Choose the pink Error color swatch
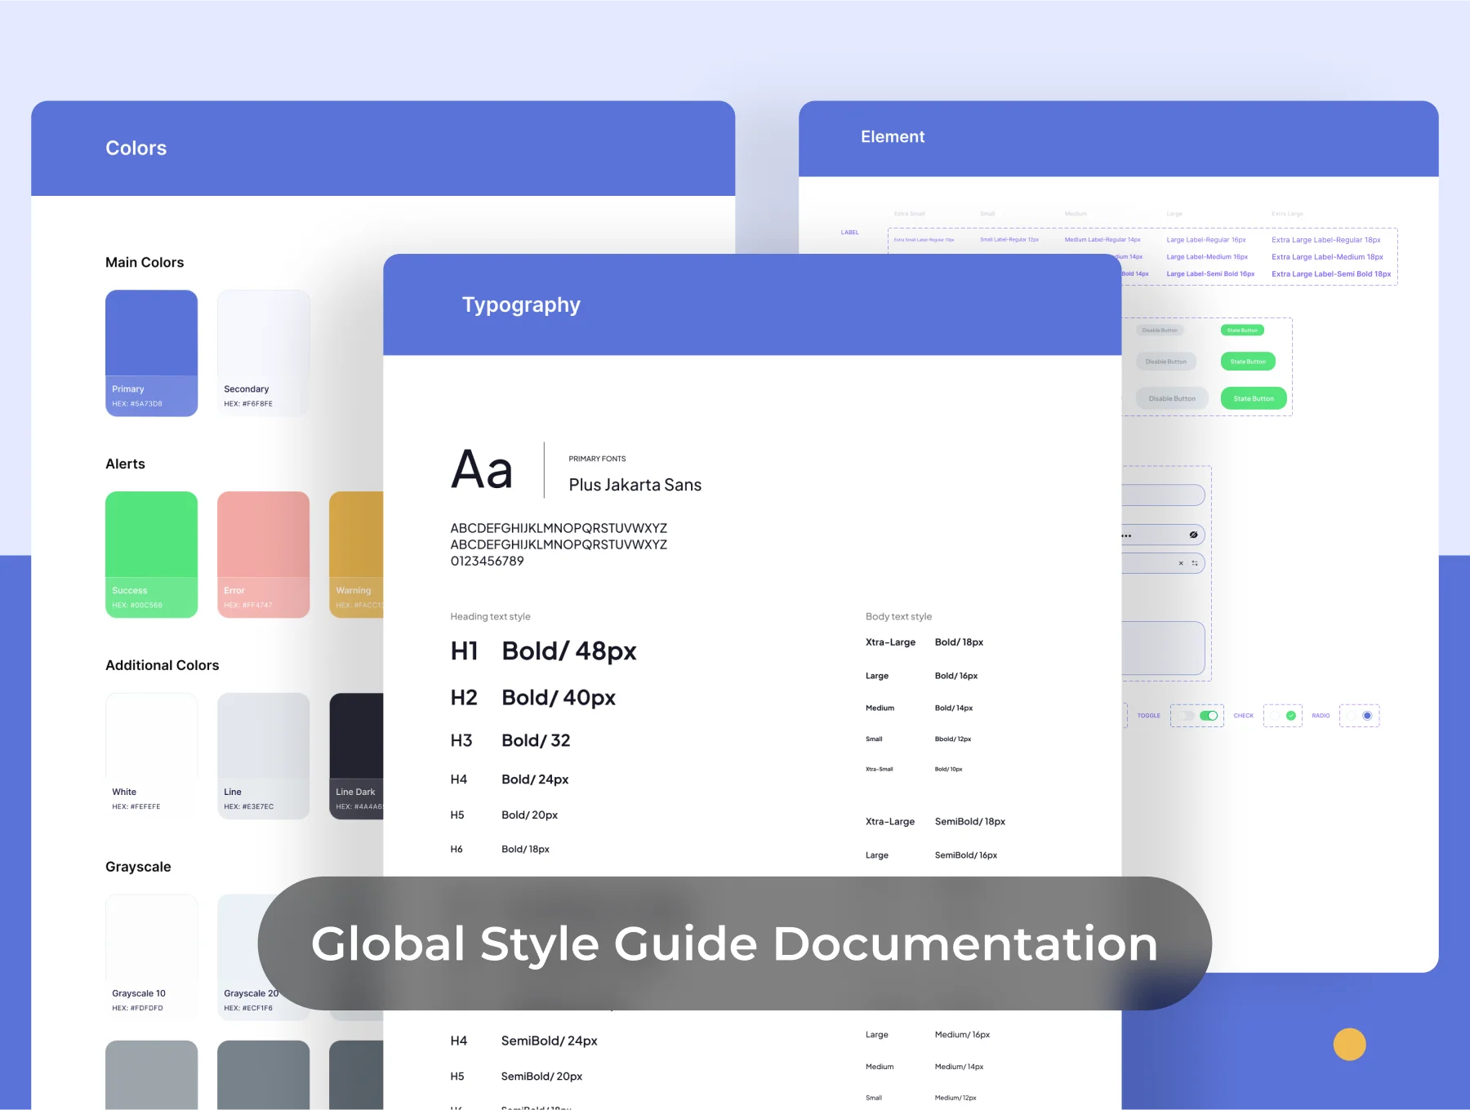Viewport: 1470px width, 1110px height. pos(263,554)
